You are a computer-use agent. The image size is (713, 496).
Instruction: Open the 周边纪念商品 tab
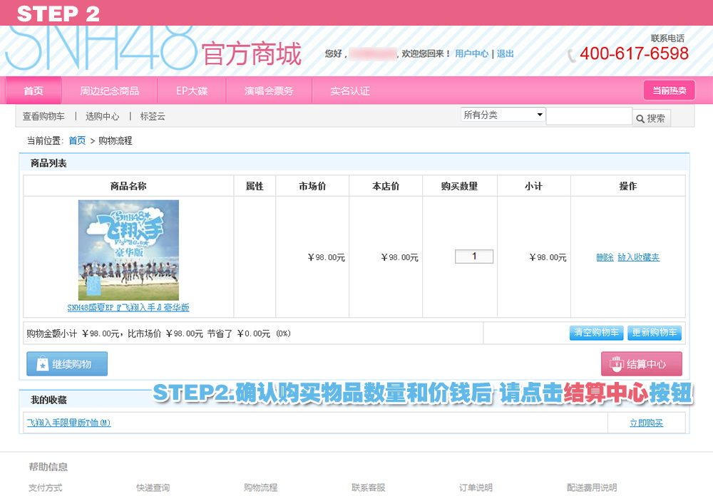point(110,91)
